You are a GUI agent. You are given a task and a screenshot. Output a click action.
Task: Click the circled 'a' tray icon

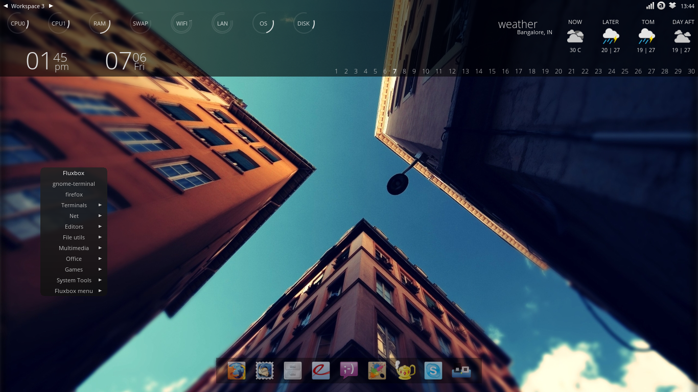tap(661, 5)
